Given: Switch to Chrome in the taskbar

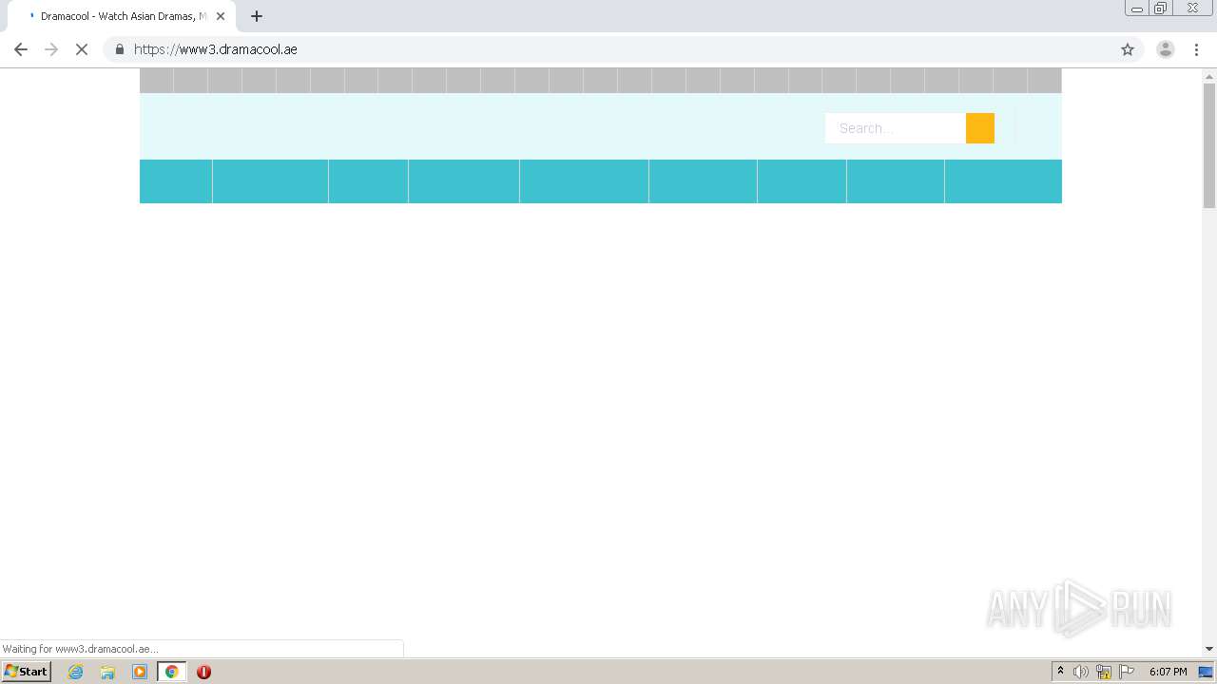Looking at the screenshot, I should pyautogui.click(x=172, y=672).
